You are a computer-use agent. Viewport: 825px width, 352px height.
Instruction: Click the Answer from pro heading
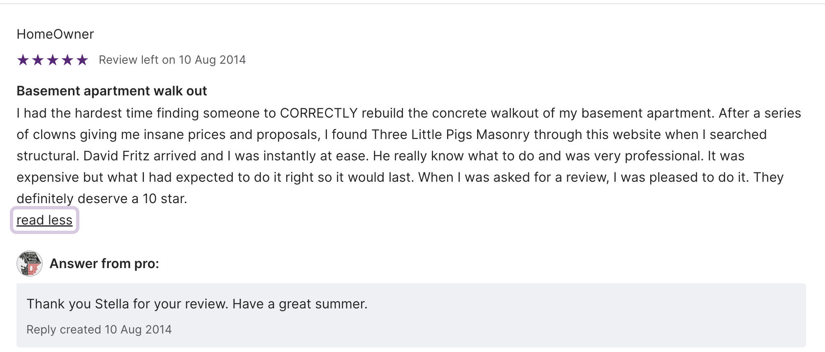(x=104, y=264)
